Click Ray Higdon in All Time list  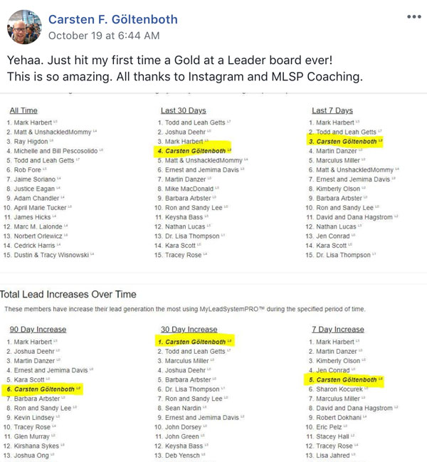click(x=31, y=142)
